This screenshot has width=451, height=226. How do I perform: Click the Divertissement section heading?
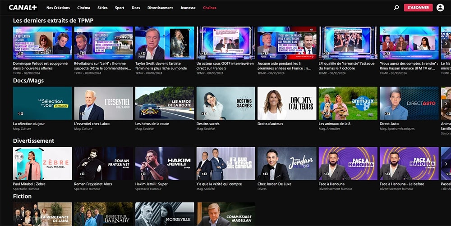click(34, 141)
